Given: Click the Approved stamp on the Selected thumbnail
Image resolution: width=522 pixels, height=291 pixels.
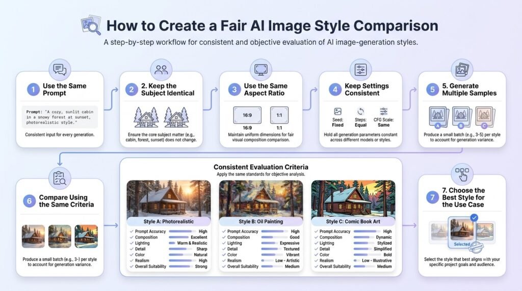Looking at the screenshot, I should pyautogui.click(x=477, y=247).
